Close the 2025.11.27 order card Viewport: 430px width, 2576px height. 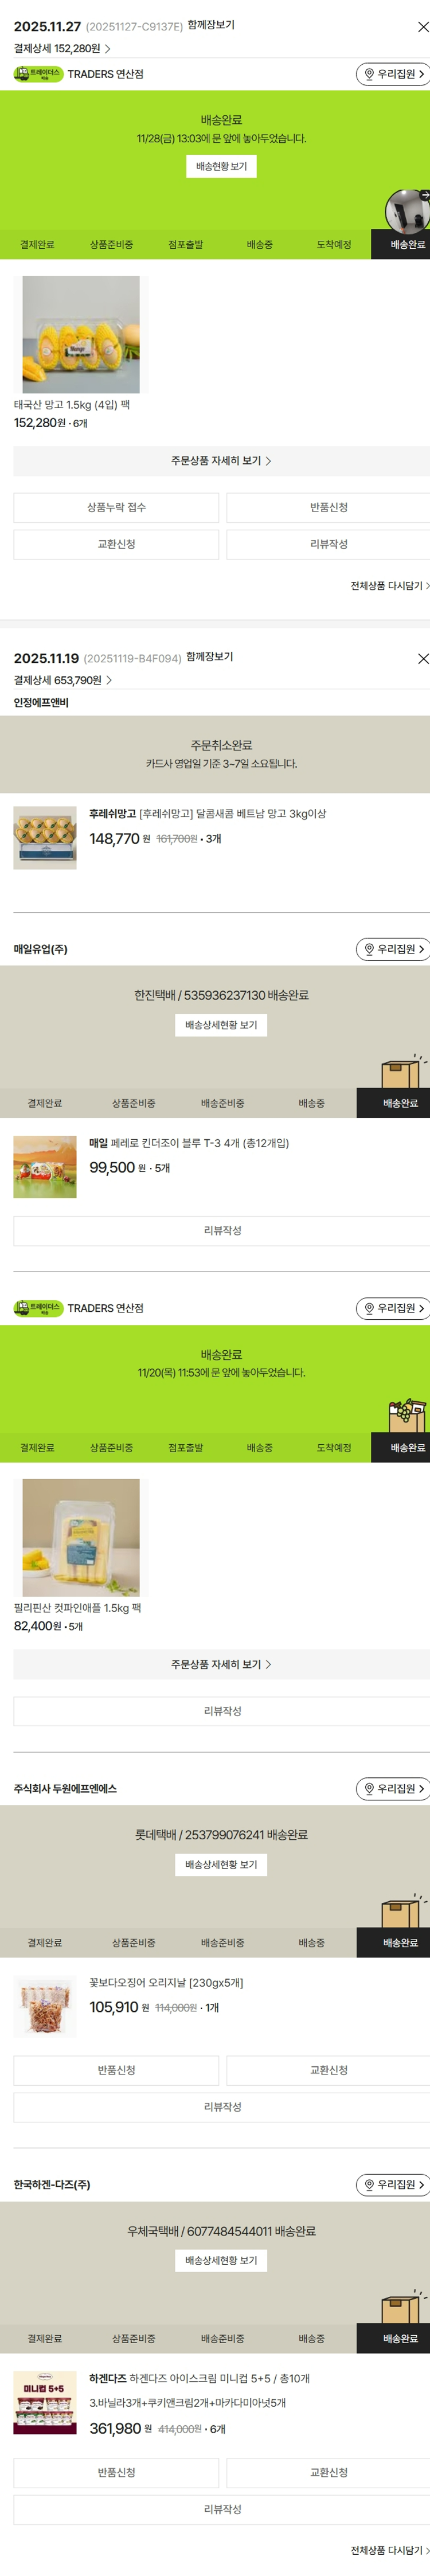tap(422, 27)
